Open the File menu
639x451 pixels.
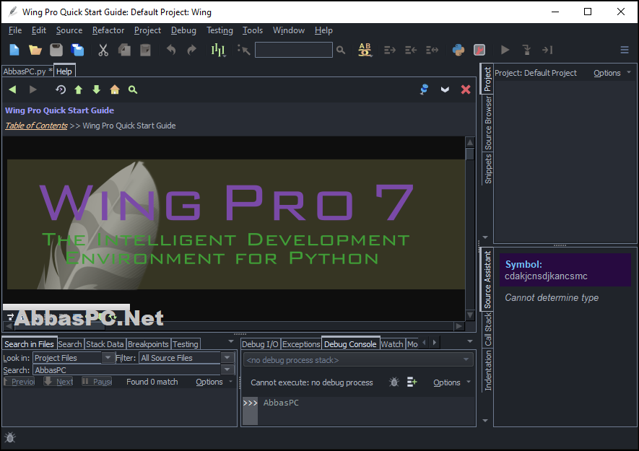click(15, 30)
